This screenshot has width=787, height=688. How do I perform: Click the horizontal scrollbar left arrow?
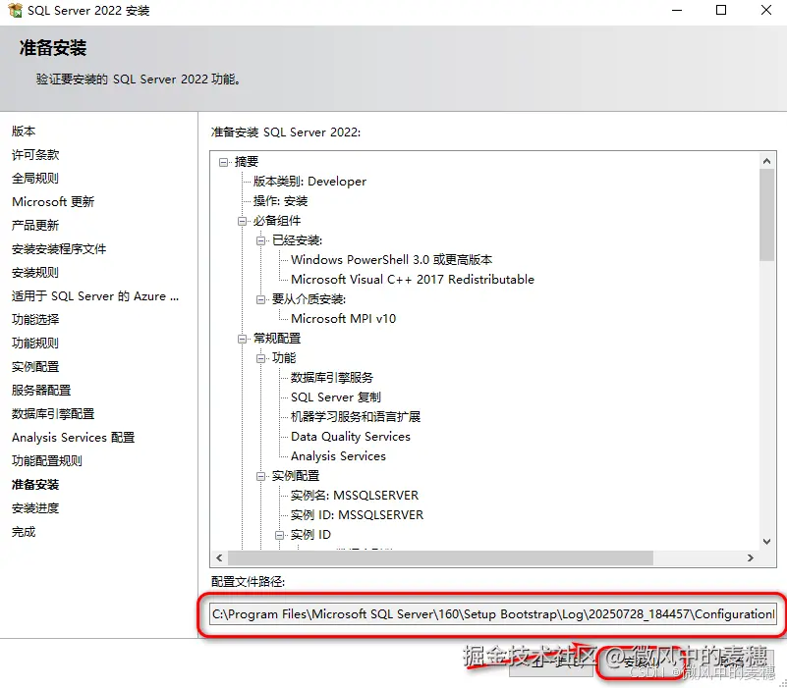coord(219,557)
